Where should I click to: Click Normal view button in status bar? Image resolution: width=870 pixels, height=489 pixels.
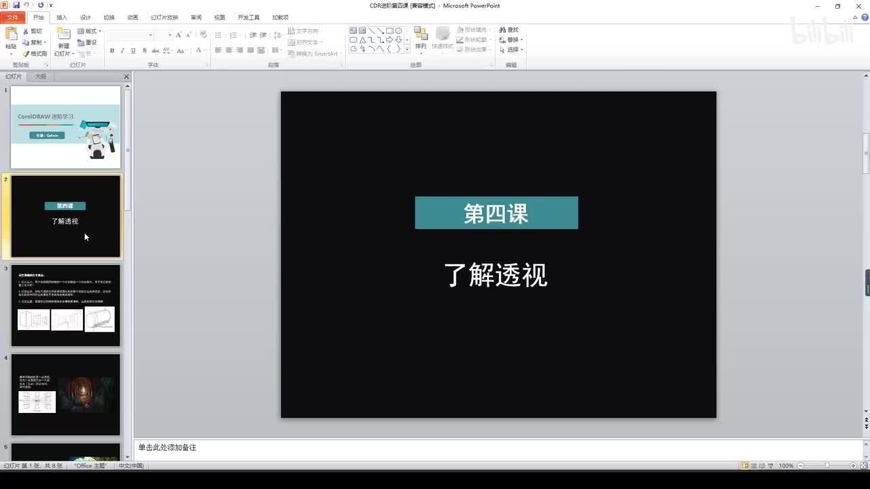pyautogui.click(x=746, y=466)
